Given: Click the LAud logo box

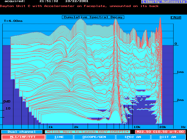Looking at the screenshot, I should coord(176,17).
